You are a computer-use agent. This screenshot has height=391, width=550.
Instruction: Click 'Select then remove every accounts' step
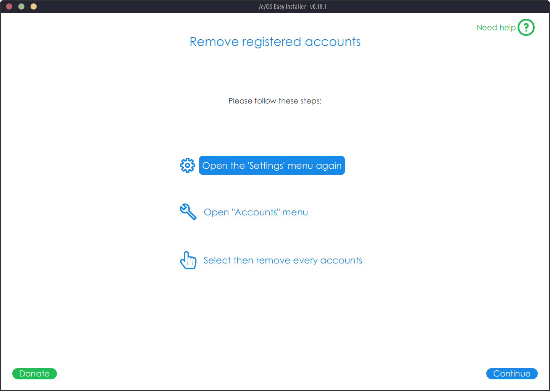(283, 260)
